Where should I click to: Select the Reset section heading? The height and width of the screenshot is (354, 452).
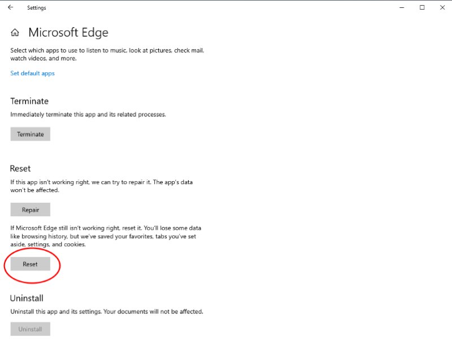coord(20,168)
